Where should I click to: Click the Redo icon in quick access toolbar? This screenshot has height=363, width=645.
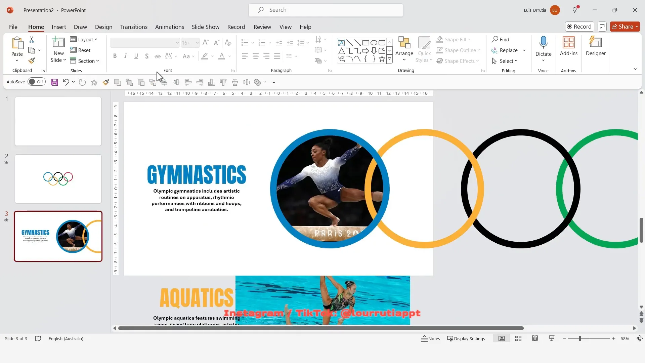(82, 82)
